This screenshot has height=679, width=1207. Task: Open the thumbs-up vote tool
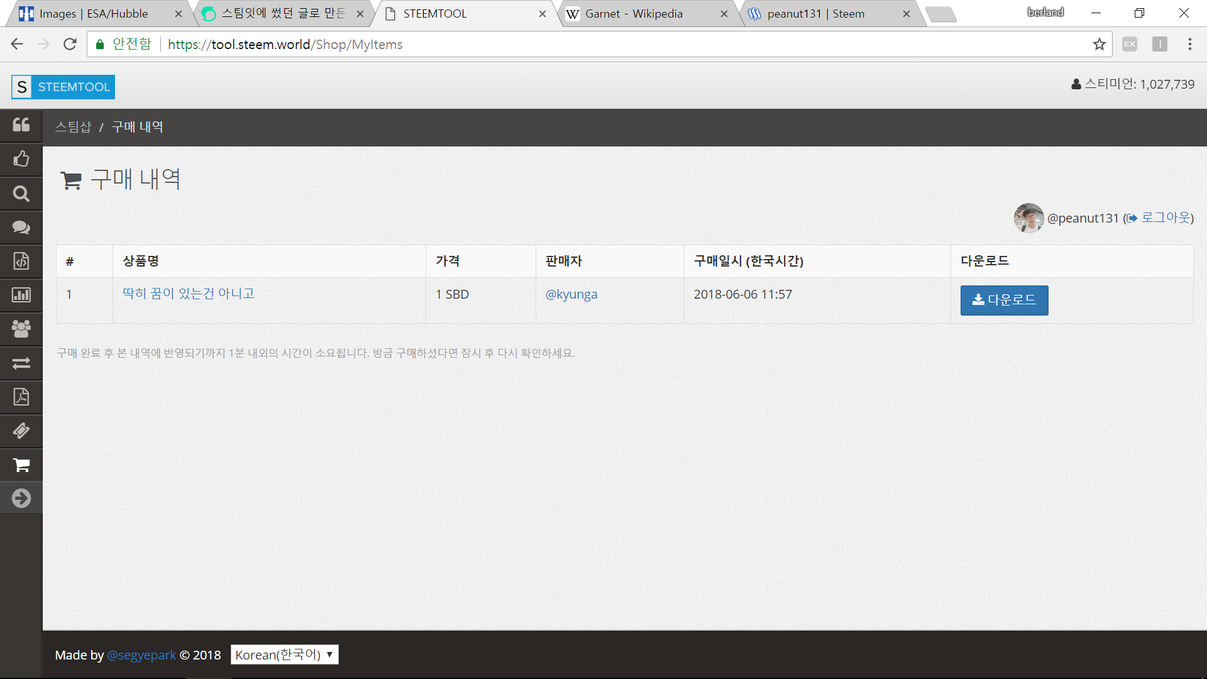21,159
